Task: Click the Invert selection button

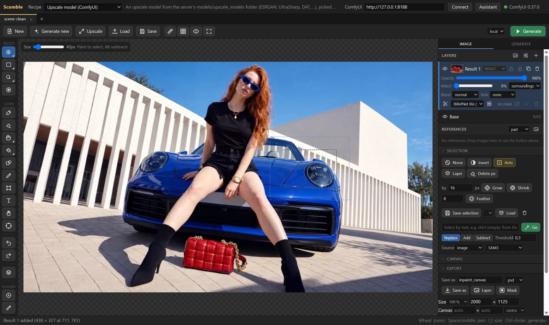Action: [480, 163]
